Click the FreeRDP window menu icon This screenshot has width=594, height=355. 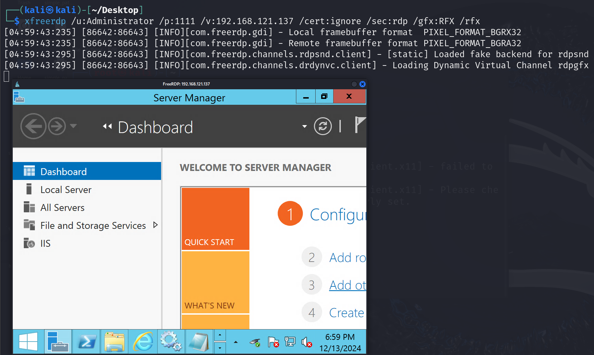pyautogui.click(x=17, y=84)
